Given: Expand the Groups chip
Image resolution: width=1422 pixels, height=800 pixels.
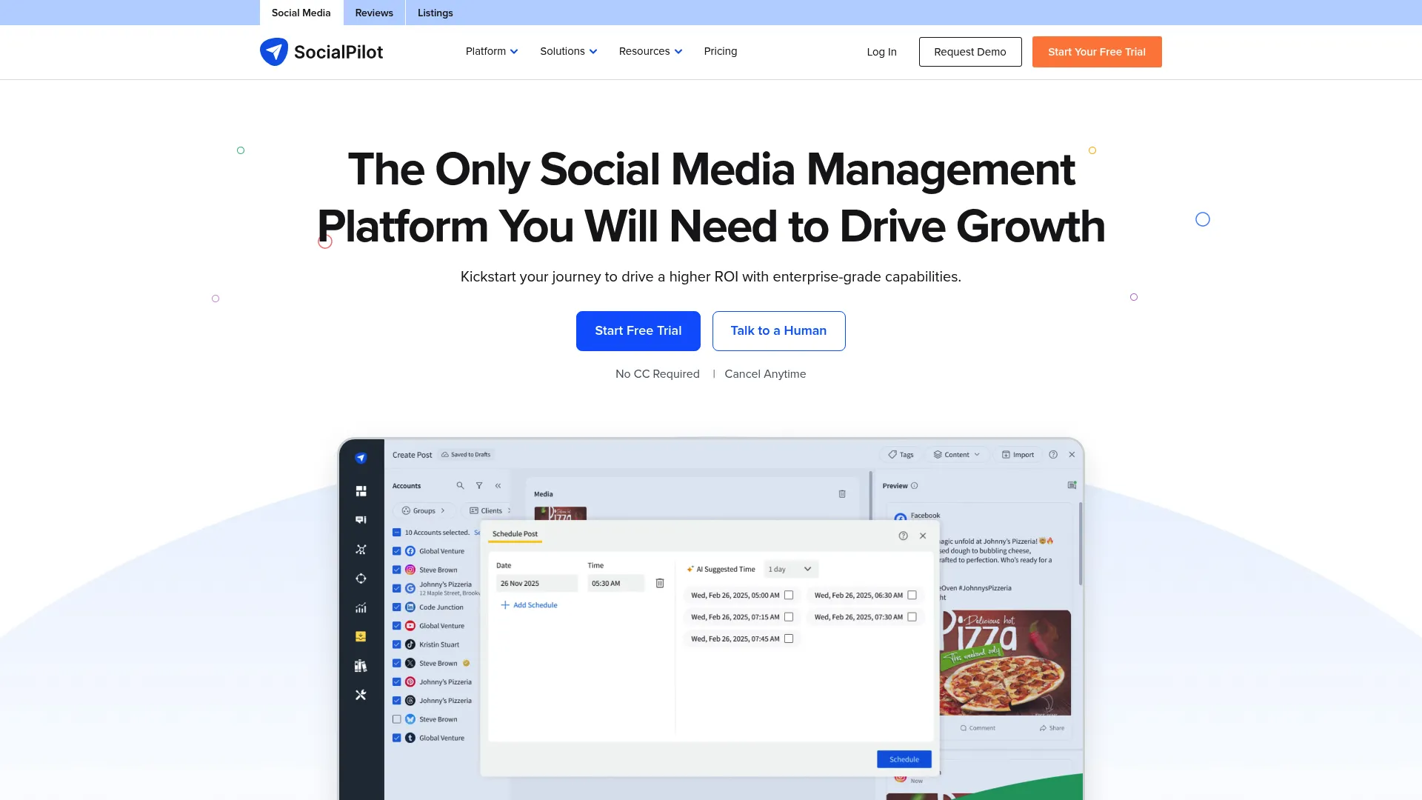Looking at the screenshot, I should point(424,510).
